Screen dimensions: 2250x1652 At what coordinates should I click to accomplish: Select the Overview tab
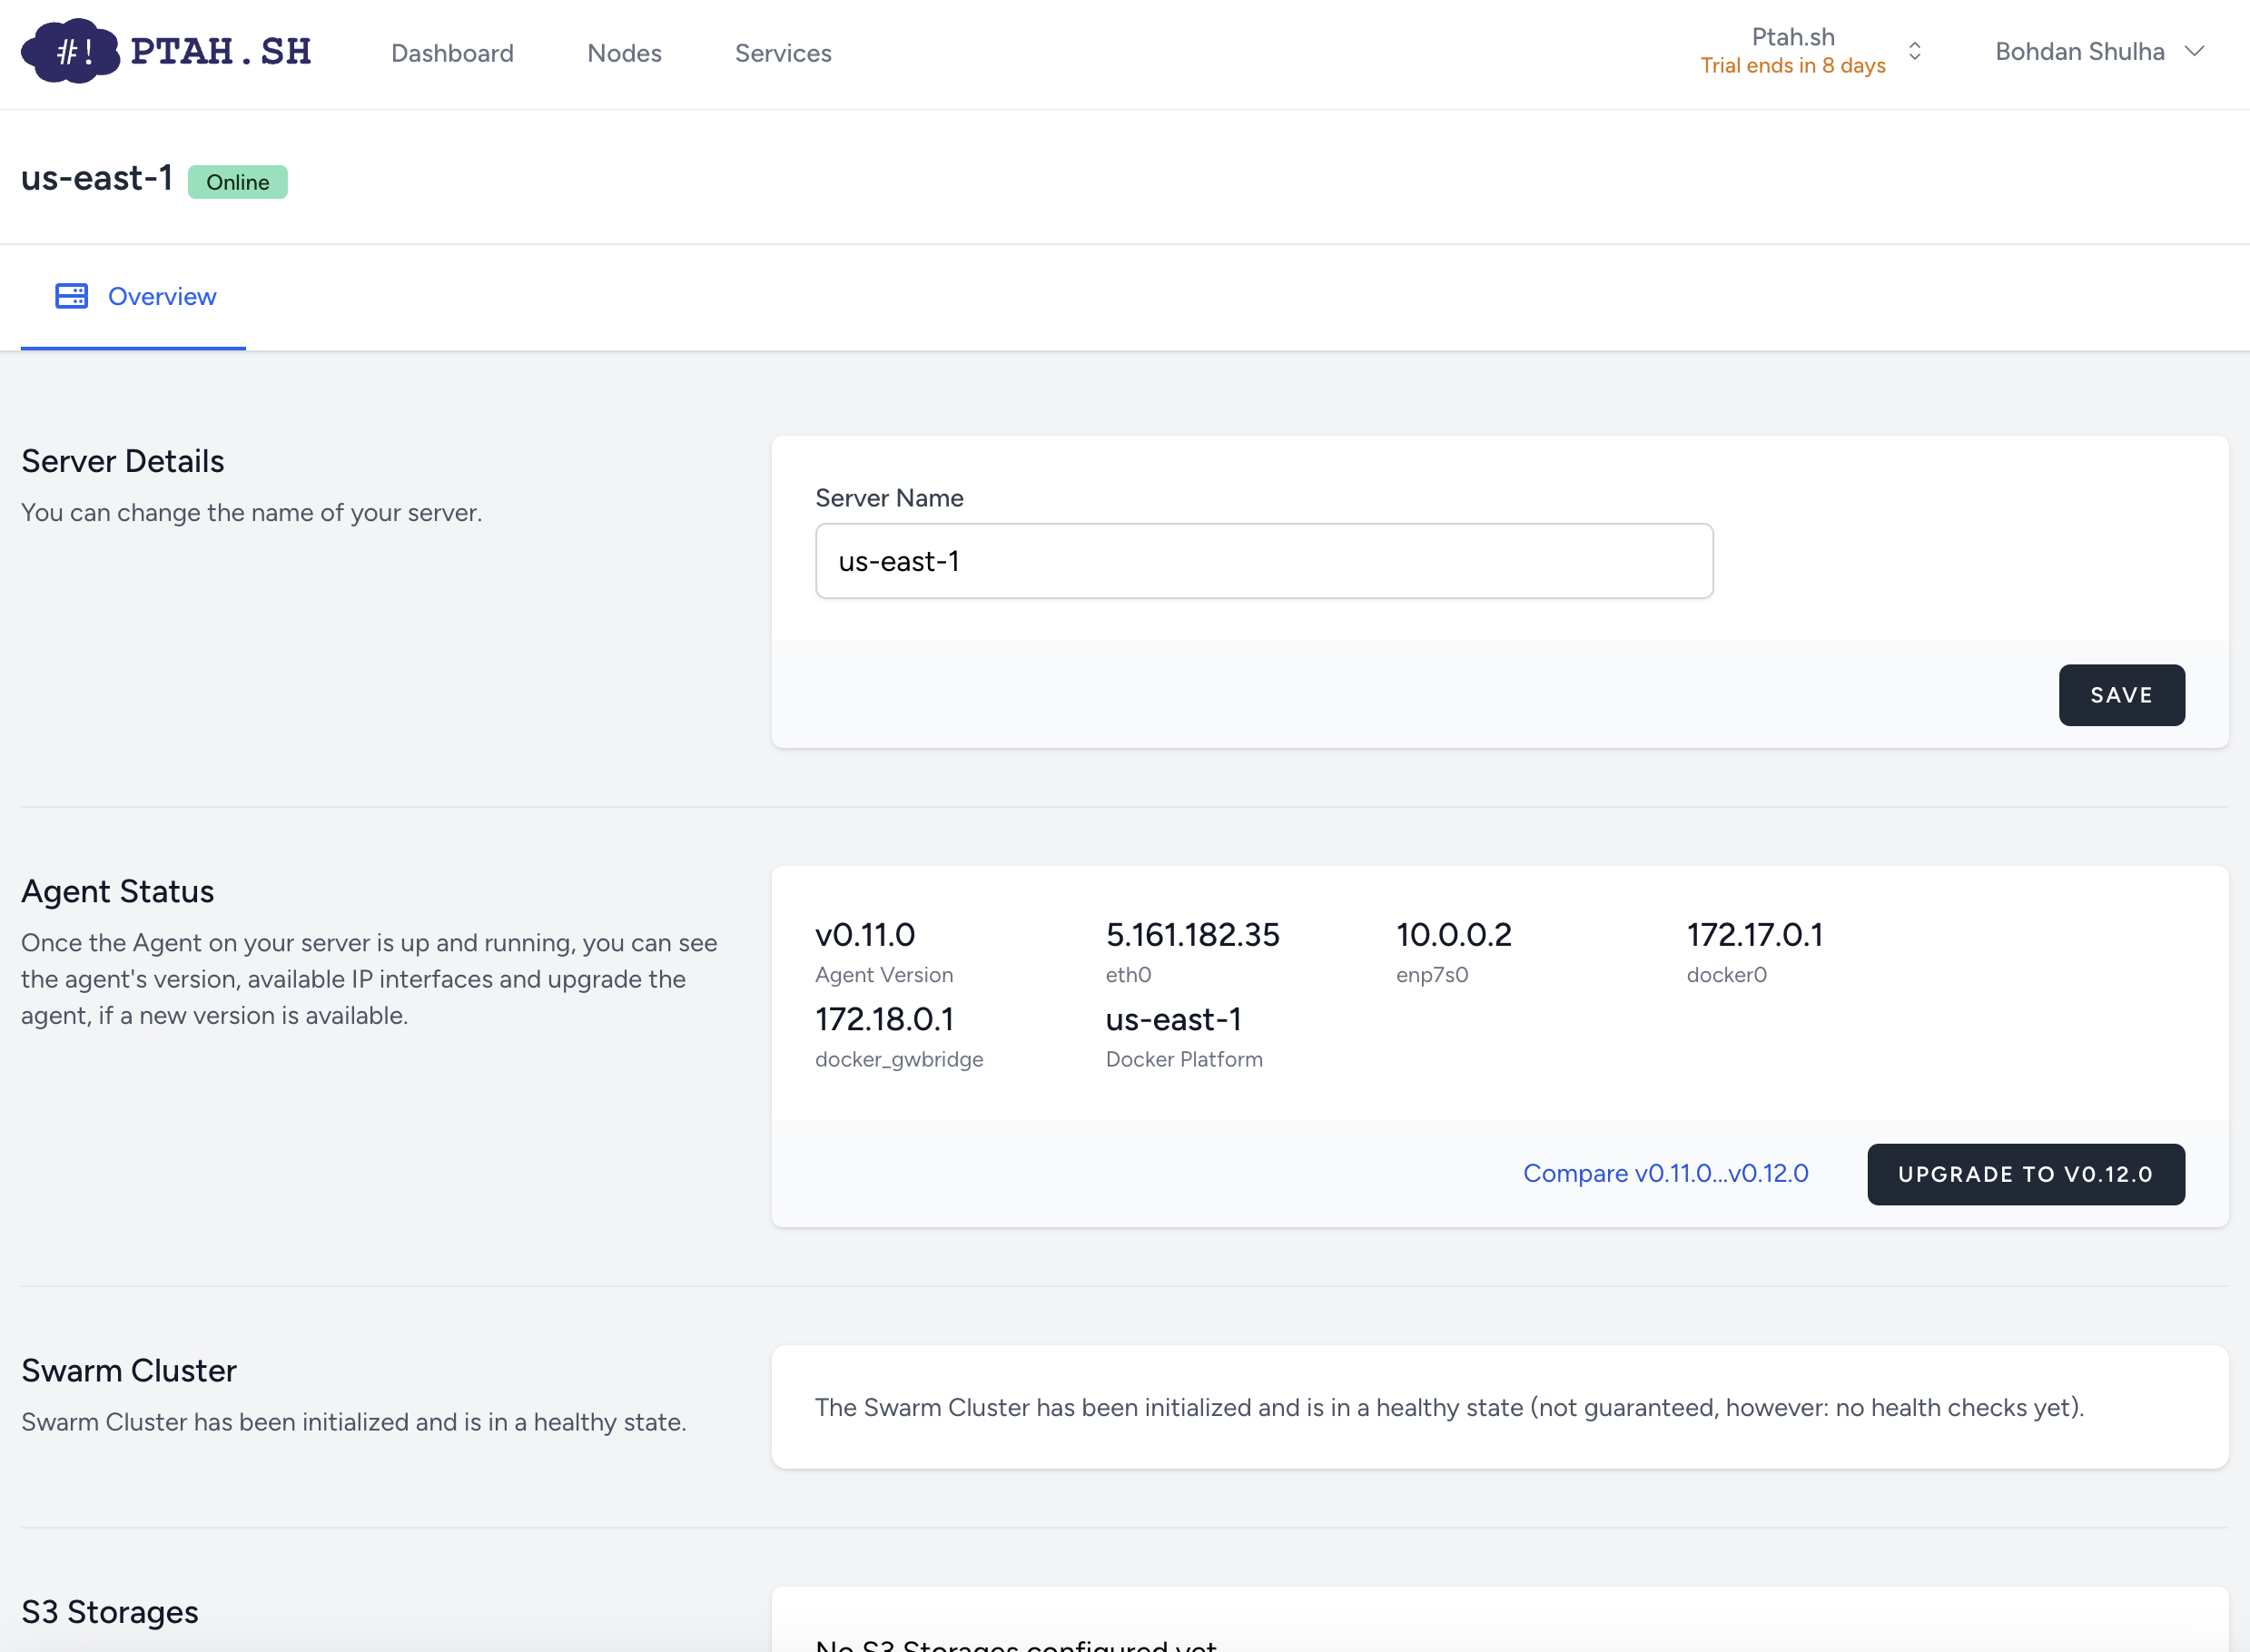click(133, 297)
